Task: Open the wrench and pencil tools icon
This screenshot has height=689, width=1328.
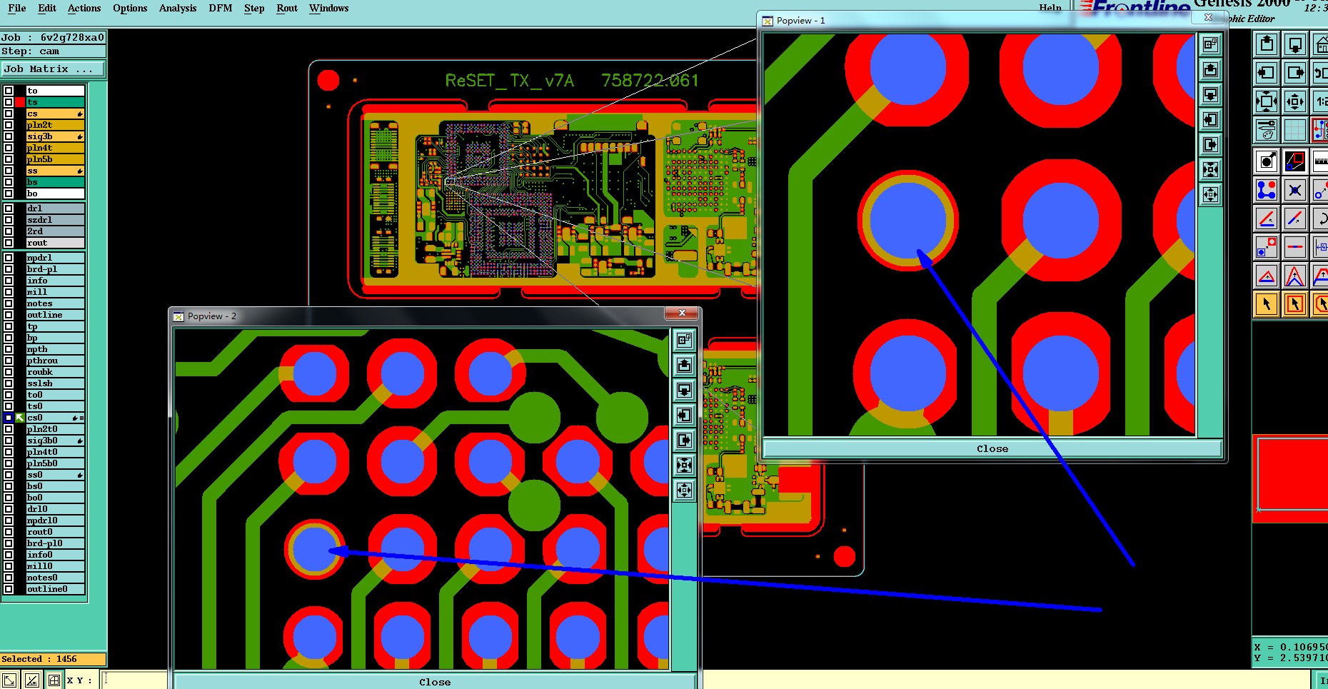Action: (1267, 130)
